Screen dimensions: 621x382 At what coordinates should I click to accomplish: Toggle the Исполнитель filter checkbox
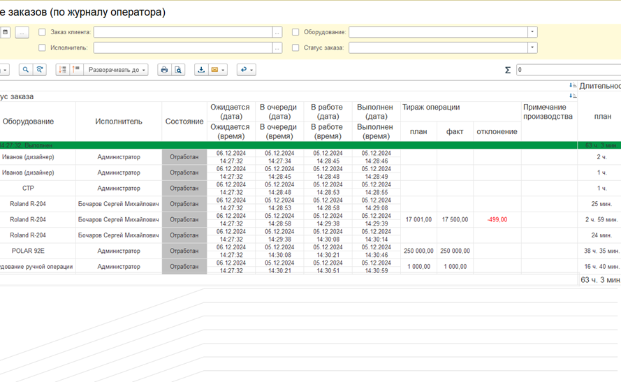(42, 47)
